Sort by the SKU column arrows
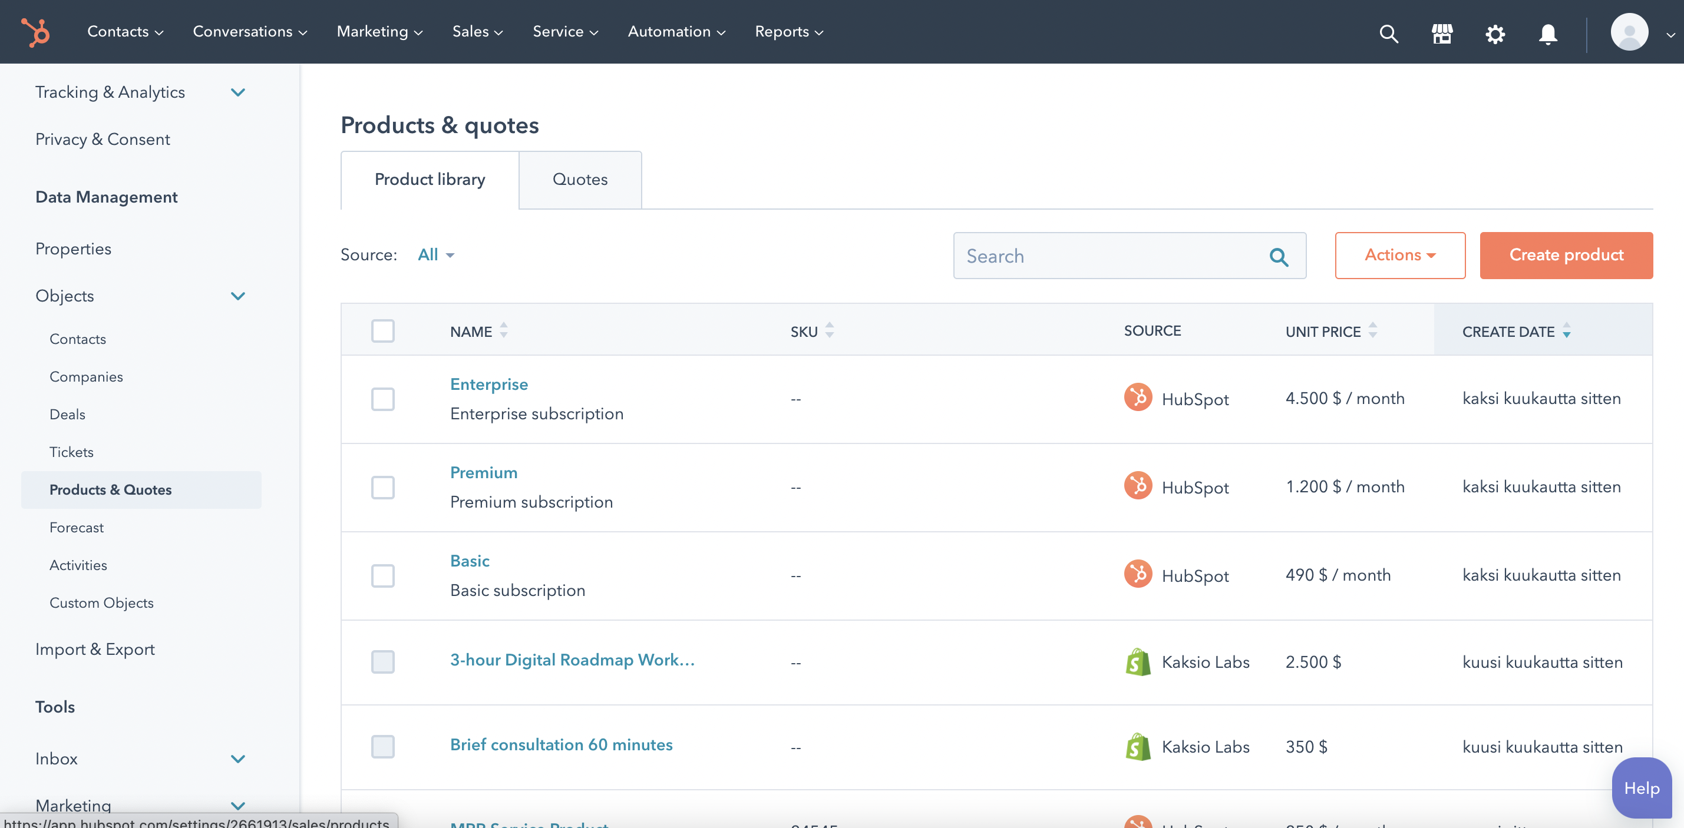This screenshot has width=1684, height=828. click(829, 331)
